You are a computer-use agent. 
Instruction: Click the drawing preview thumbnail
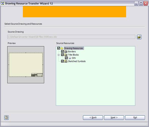26,65
